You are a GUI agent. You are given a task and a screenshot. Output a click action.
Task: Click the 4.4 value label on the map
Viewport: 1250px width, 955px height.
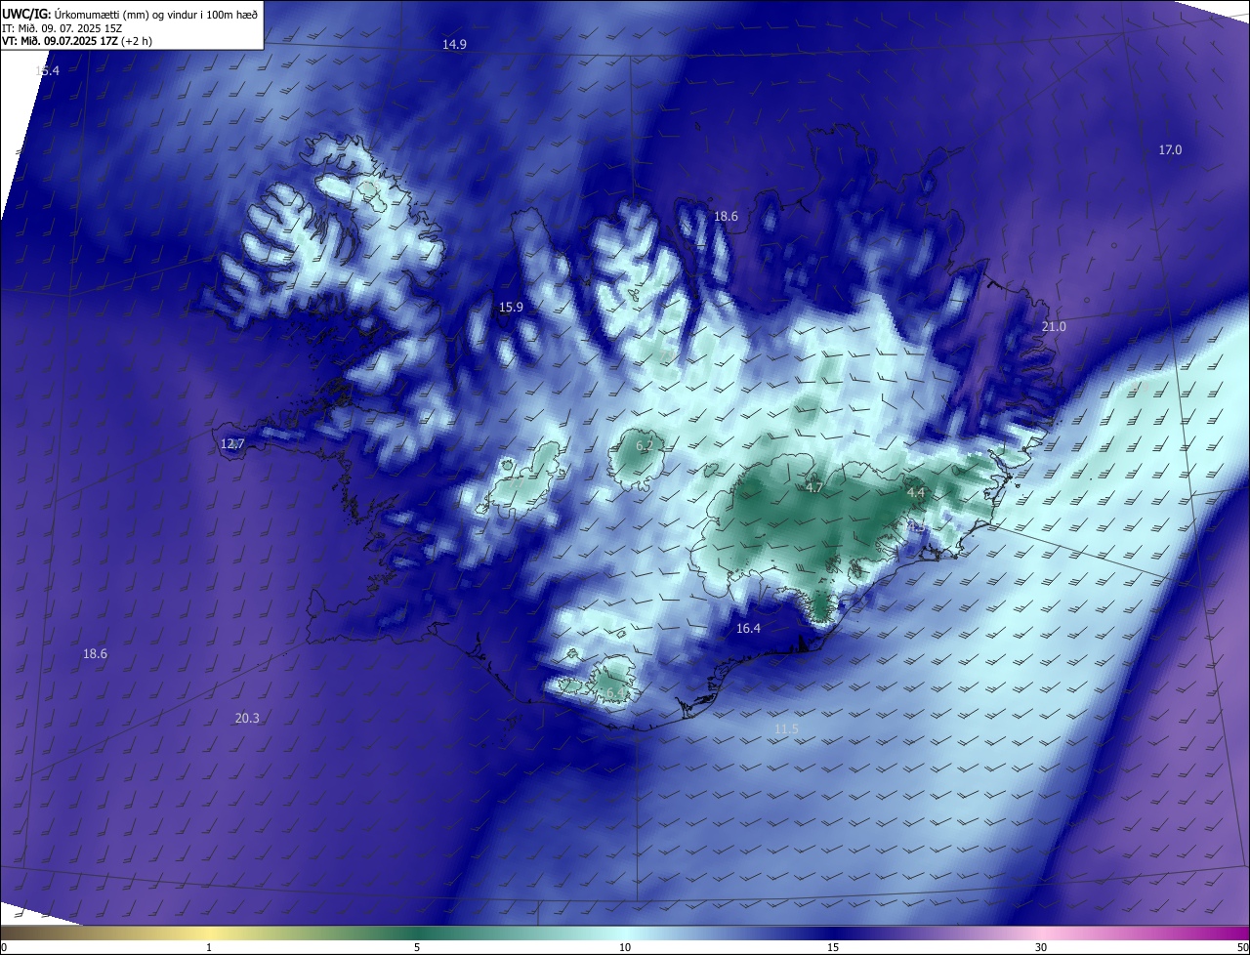916,494
